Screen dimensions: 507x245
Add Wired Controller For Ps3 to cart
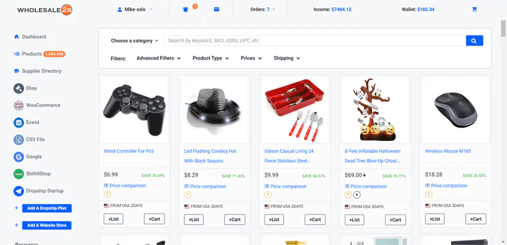(x=154, y=219)
